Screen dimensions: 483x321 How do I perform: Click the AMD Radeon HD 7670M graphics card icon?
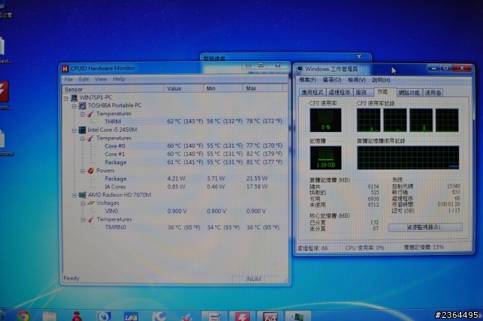(x=82, y=195)
